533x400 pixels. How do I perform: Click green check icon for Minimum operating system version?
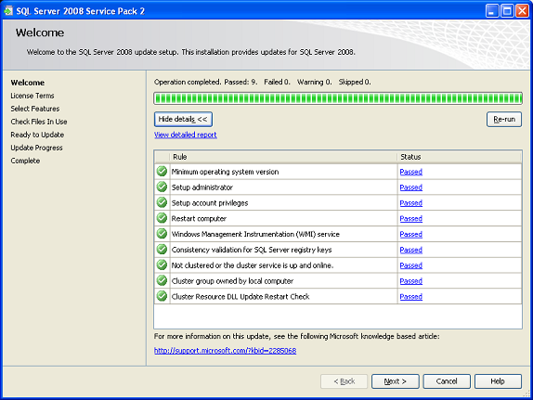coord(162,171)
